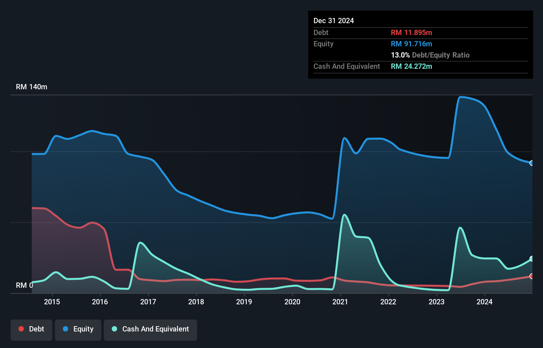Click the Equity row label in tooltip
This screenshot has width=543, height=348.
tap(323, 44)
